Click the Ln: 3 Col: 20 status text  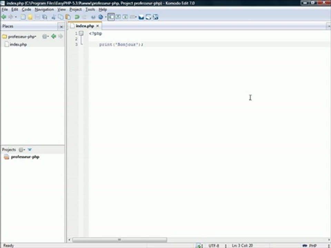click(242, 246)
